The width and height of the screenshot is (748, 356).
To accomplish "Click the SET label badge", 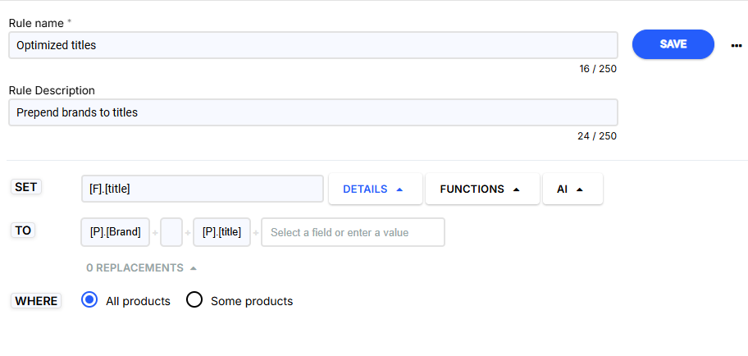I will 26,187.
